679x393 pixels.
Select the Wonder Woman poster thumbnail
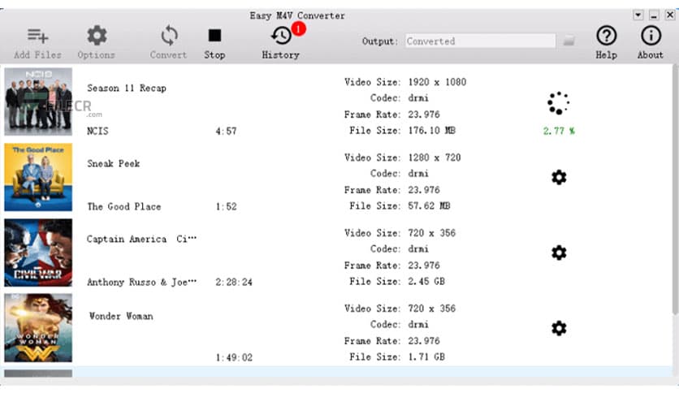(38, 328)
